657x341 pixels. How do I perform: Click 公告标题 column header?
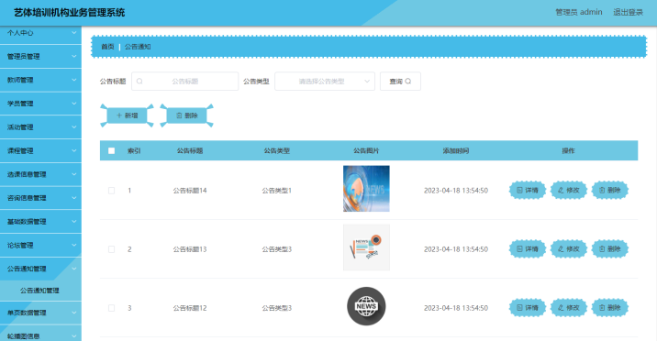pyautogui.click(x=190, y=150)
